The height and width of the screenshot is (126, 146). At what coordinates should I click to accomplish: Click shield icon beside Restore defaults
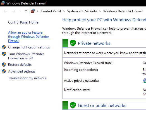coord(4,65)
